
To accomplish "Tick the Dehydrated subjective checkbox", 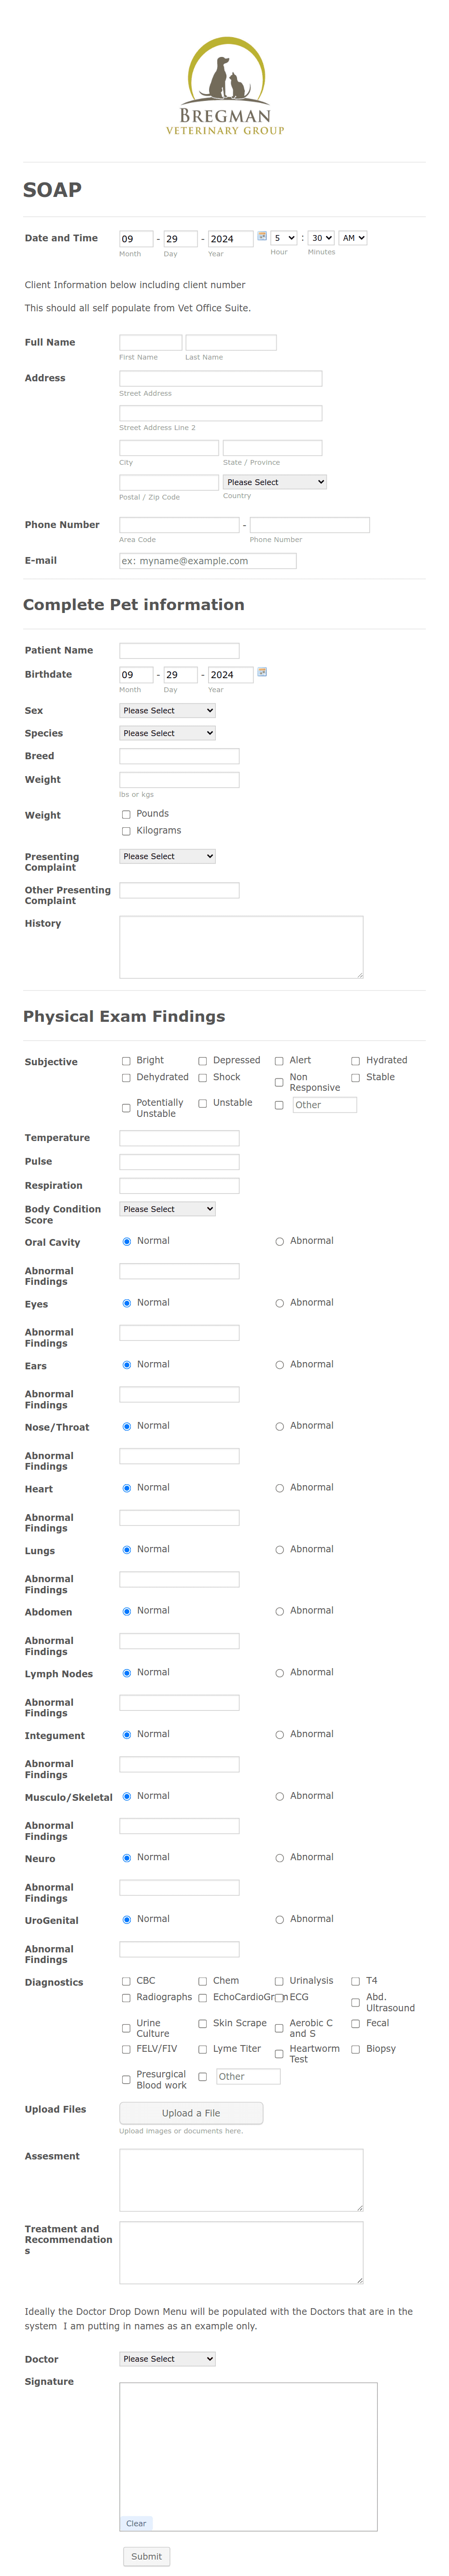I will tap(126, 1078).
